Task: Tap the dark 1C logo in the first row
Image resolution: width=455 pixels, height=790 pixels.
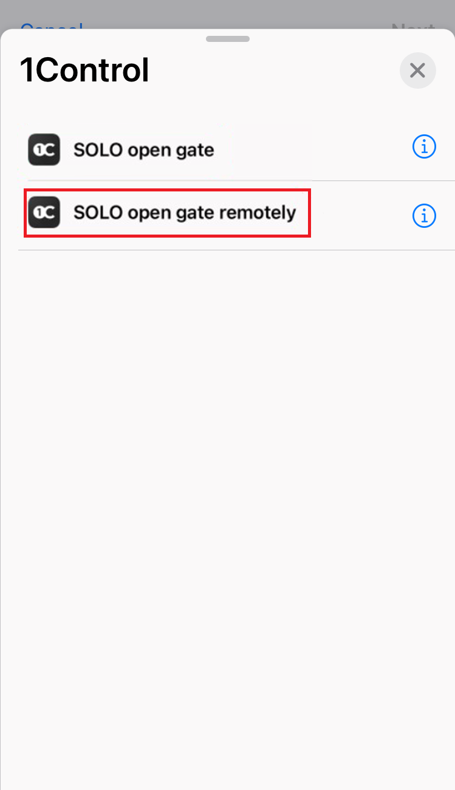Action: [44, 149]
